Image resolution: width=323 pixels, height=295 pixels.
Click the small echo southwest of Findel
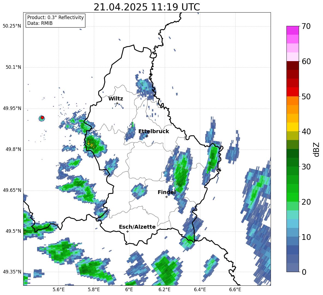click(139, 191)
